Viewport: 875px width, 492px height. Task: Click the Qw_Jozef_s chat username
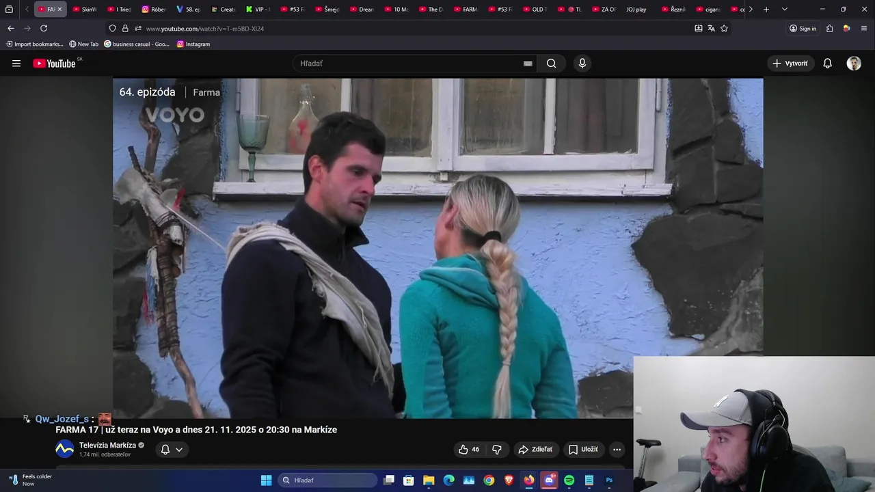point(62,419)
